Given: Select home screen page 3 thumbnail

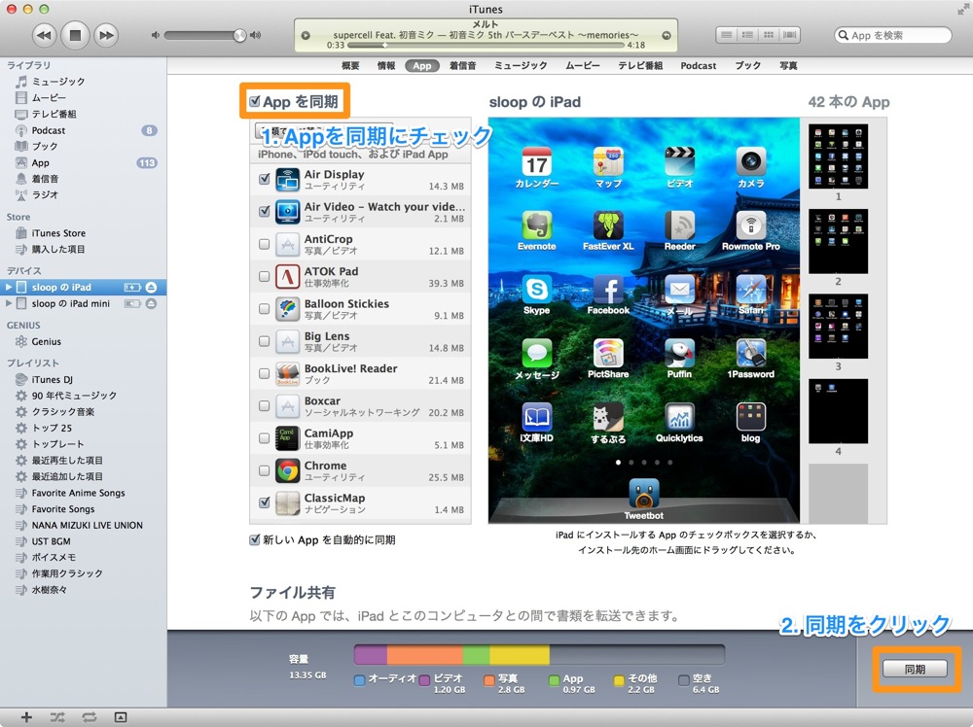Looking at the screenshot, I should [x=839, y=326].
